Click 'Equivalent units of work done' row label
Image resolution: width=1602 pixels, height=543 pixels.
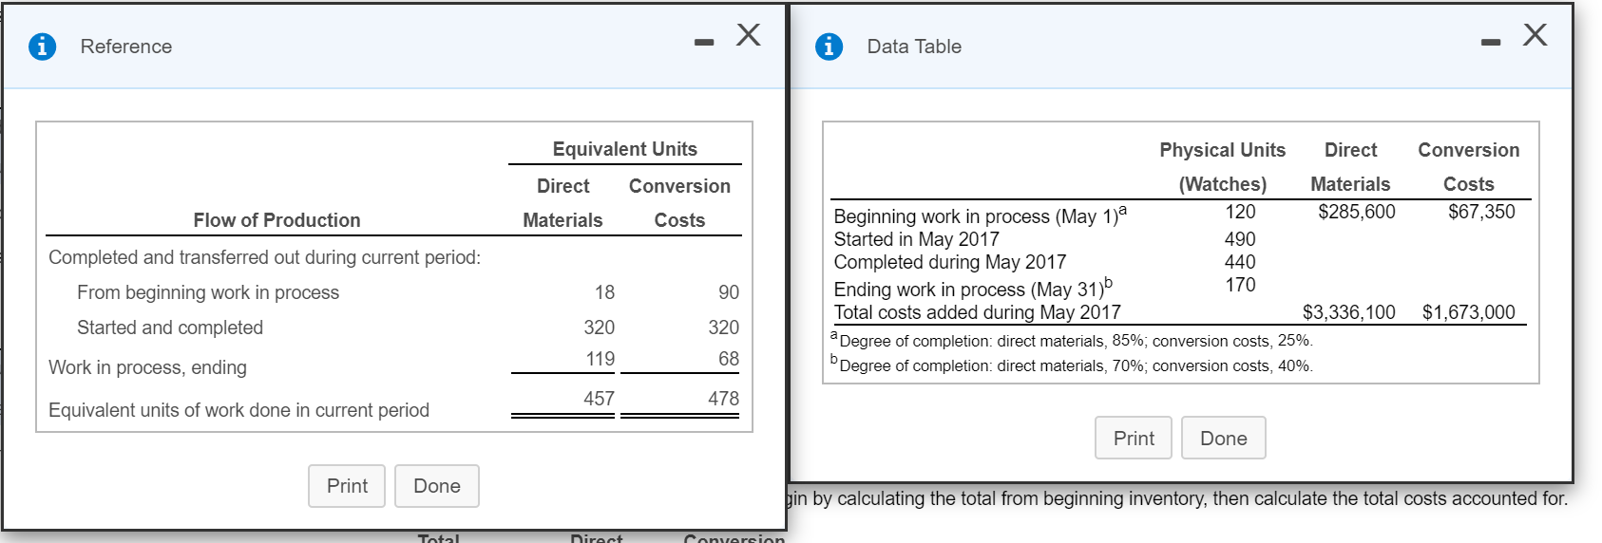[x=238, y=410]
